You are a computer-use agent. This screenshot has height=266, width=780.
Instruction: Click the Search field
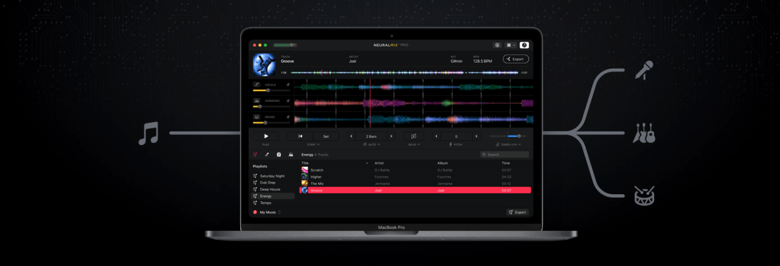(504, 154)
